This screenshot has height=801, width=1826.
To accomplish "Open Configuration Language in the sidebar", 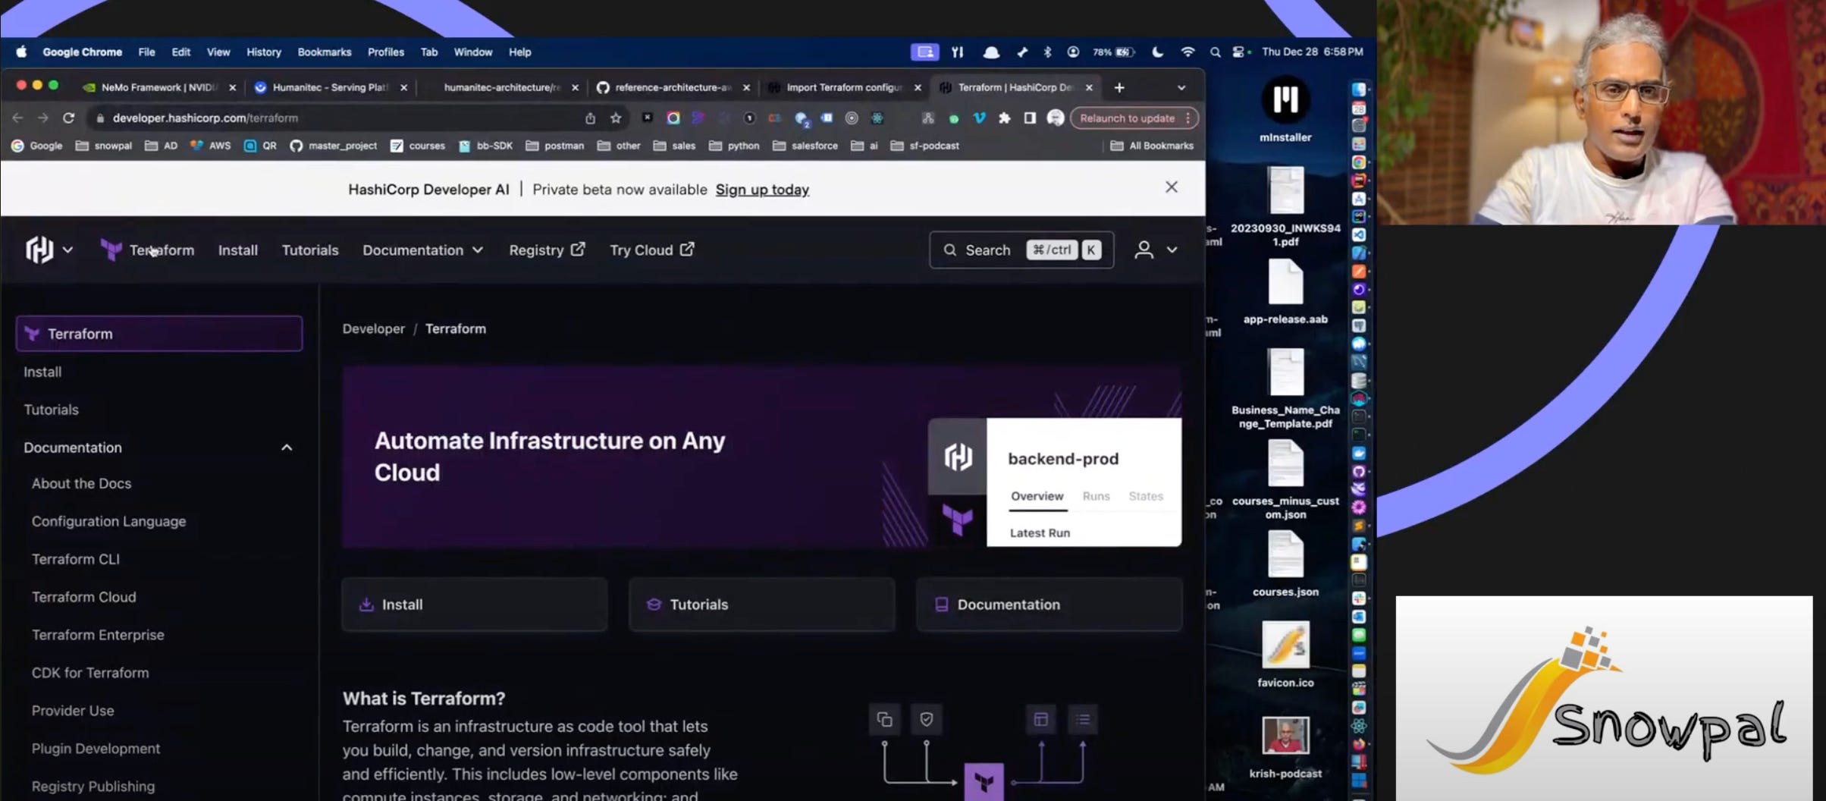I will click(x=108, y=522).
